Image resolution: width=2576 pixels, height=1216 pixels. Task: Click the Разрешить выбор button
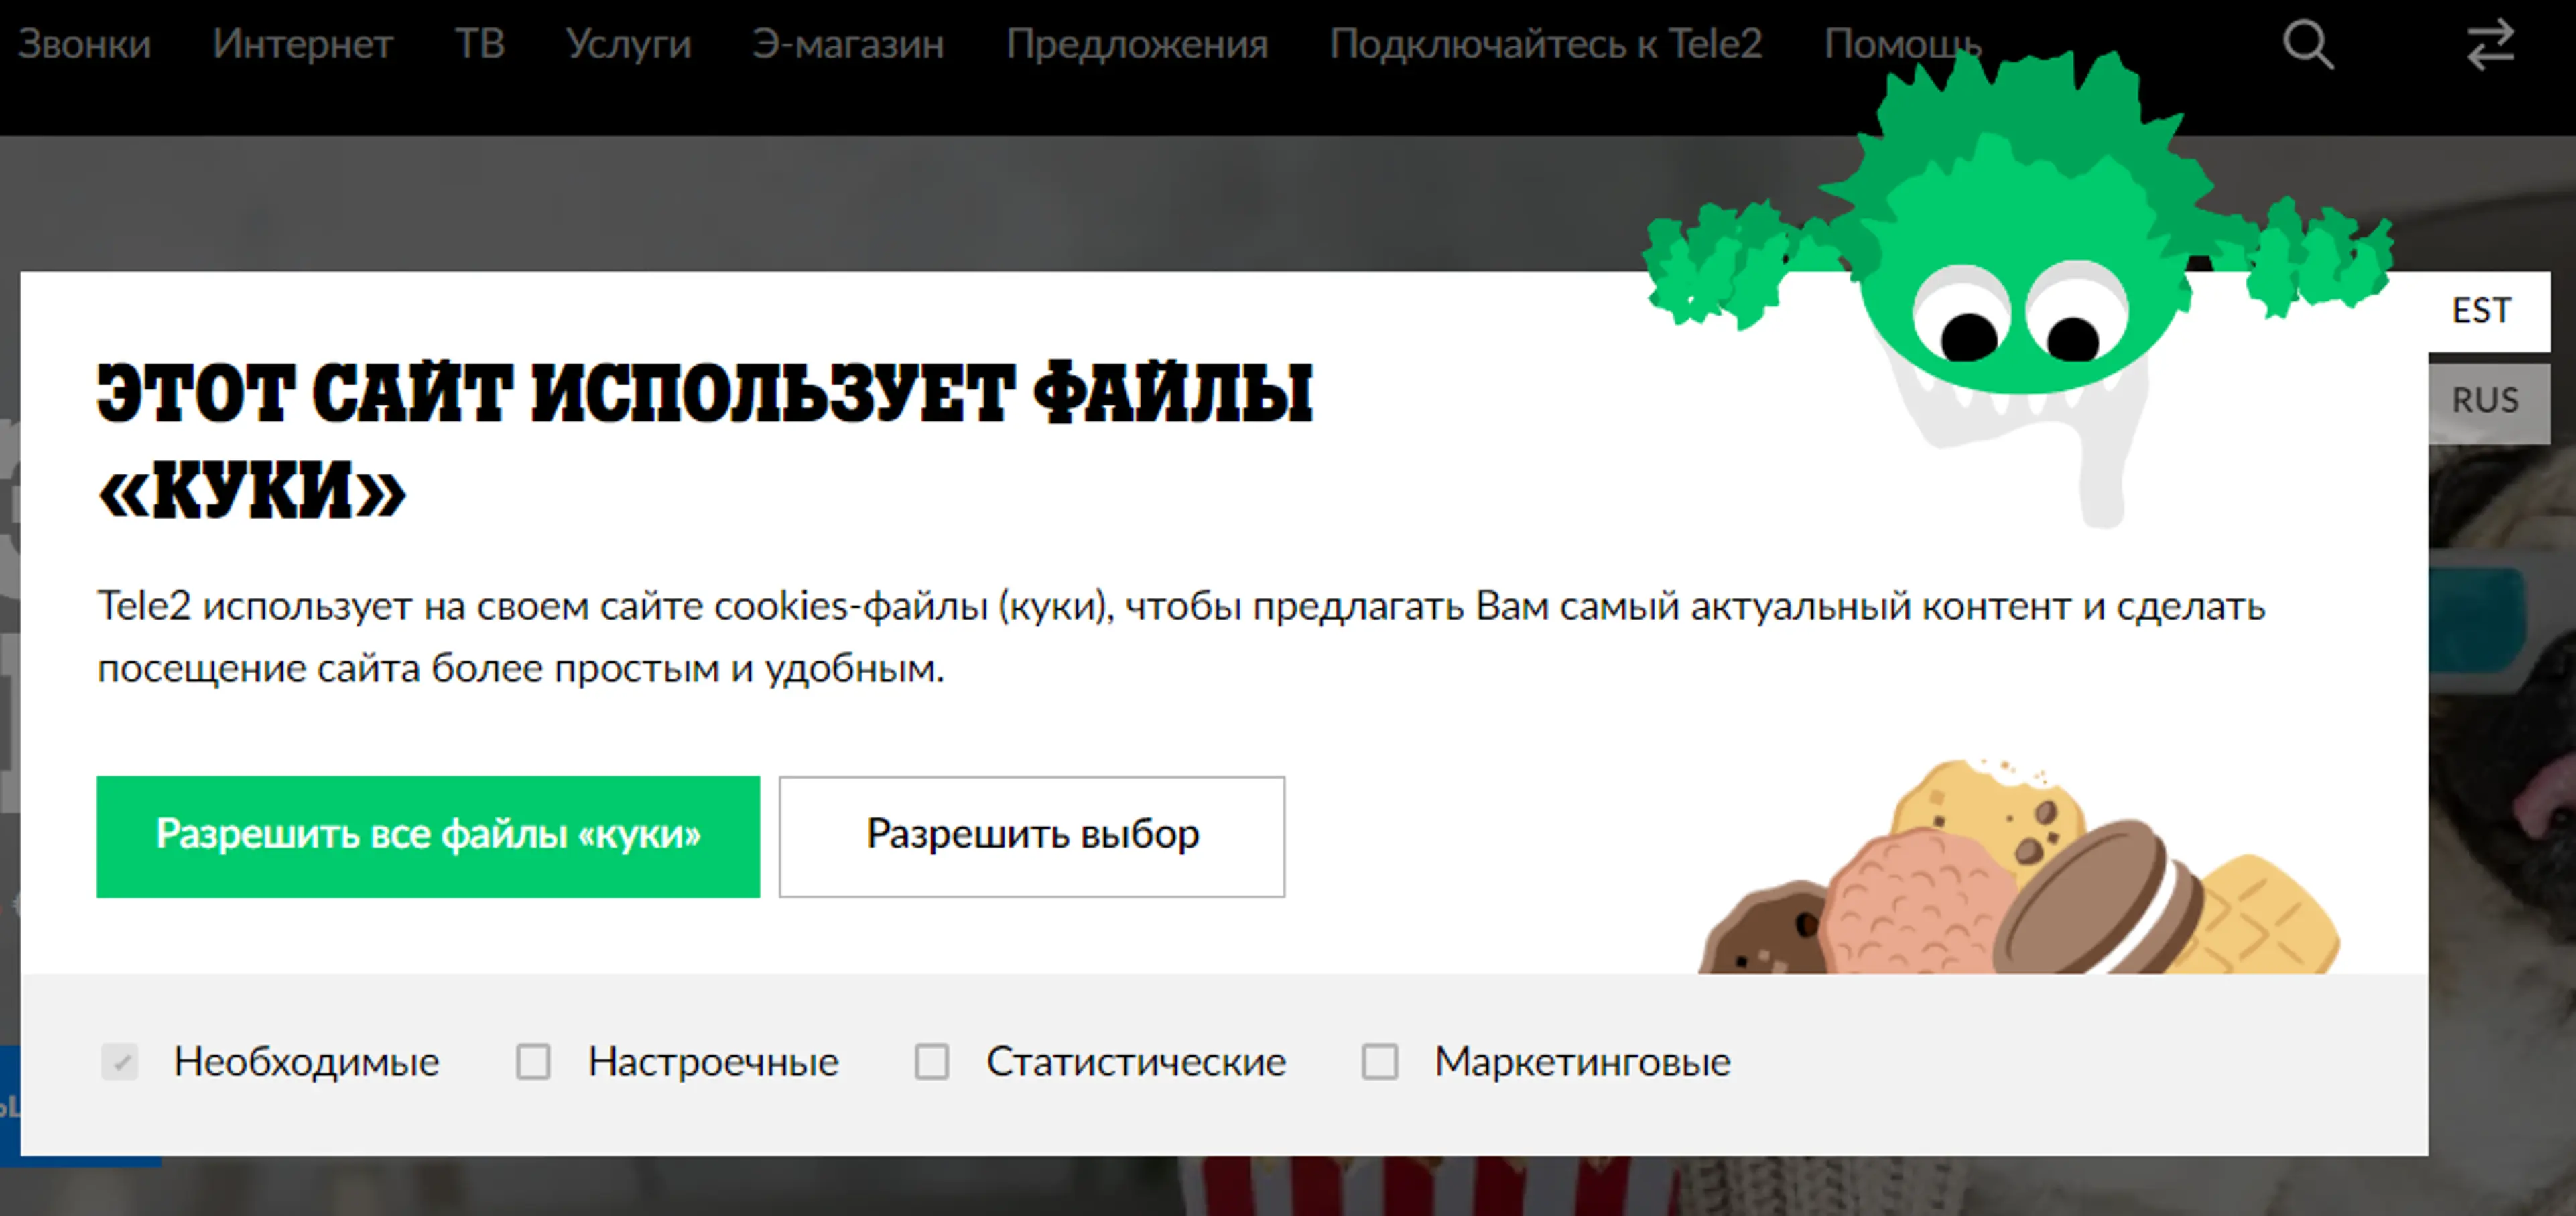[x=1032, y=837]
